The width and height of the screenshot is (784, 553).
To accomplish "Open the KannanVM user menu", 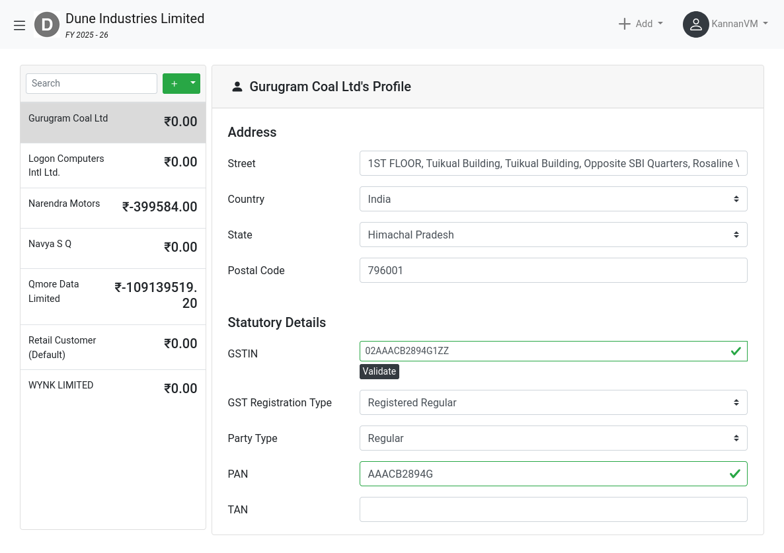I will 726,24.
